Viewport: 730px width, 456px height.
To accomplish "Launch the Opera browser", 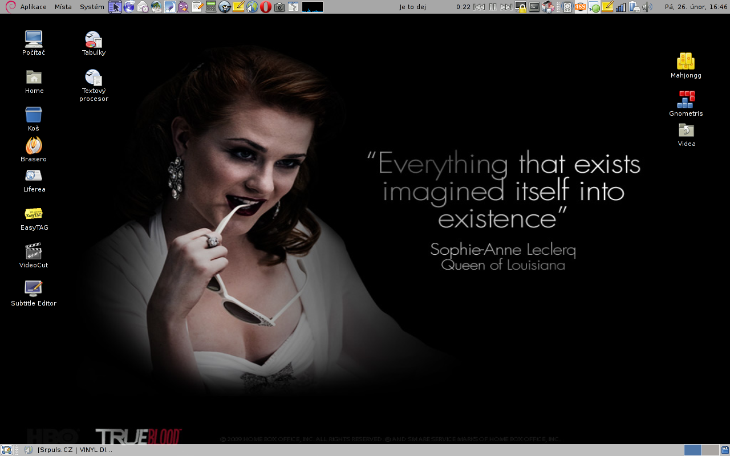I will 266,7.
